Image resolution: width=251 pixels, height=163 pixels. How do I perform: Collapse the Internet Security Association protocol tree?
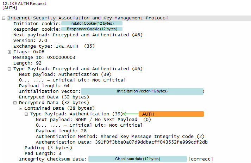click(x=4, y=18)
